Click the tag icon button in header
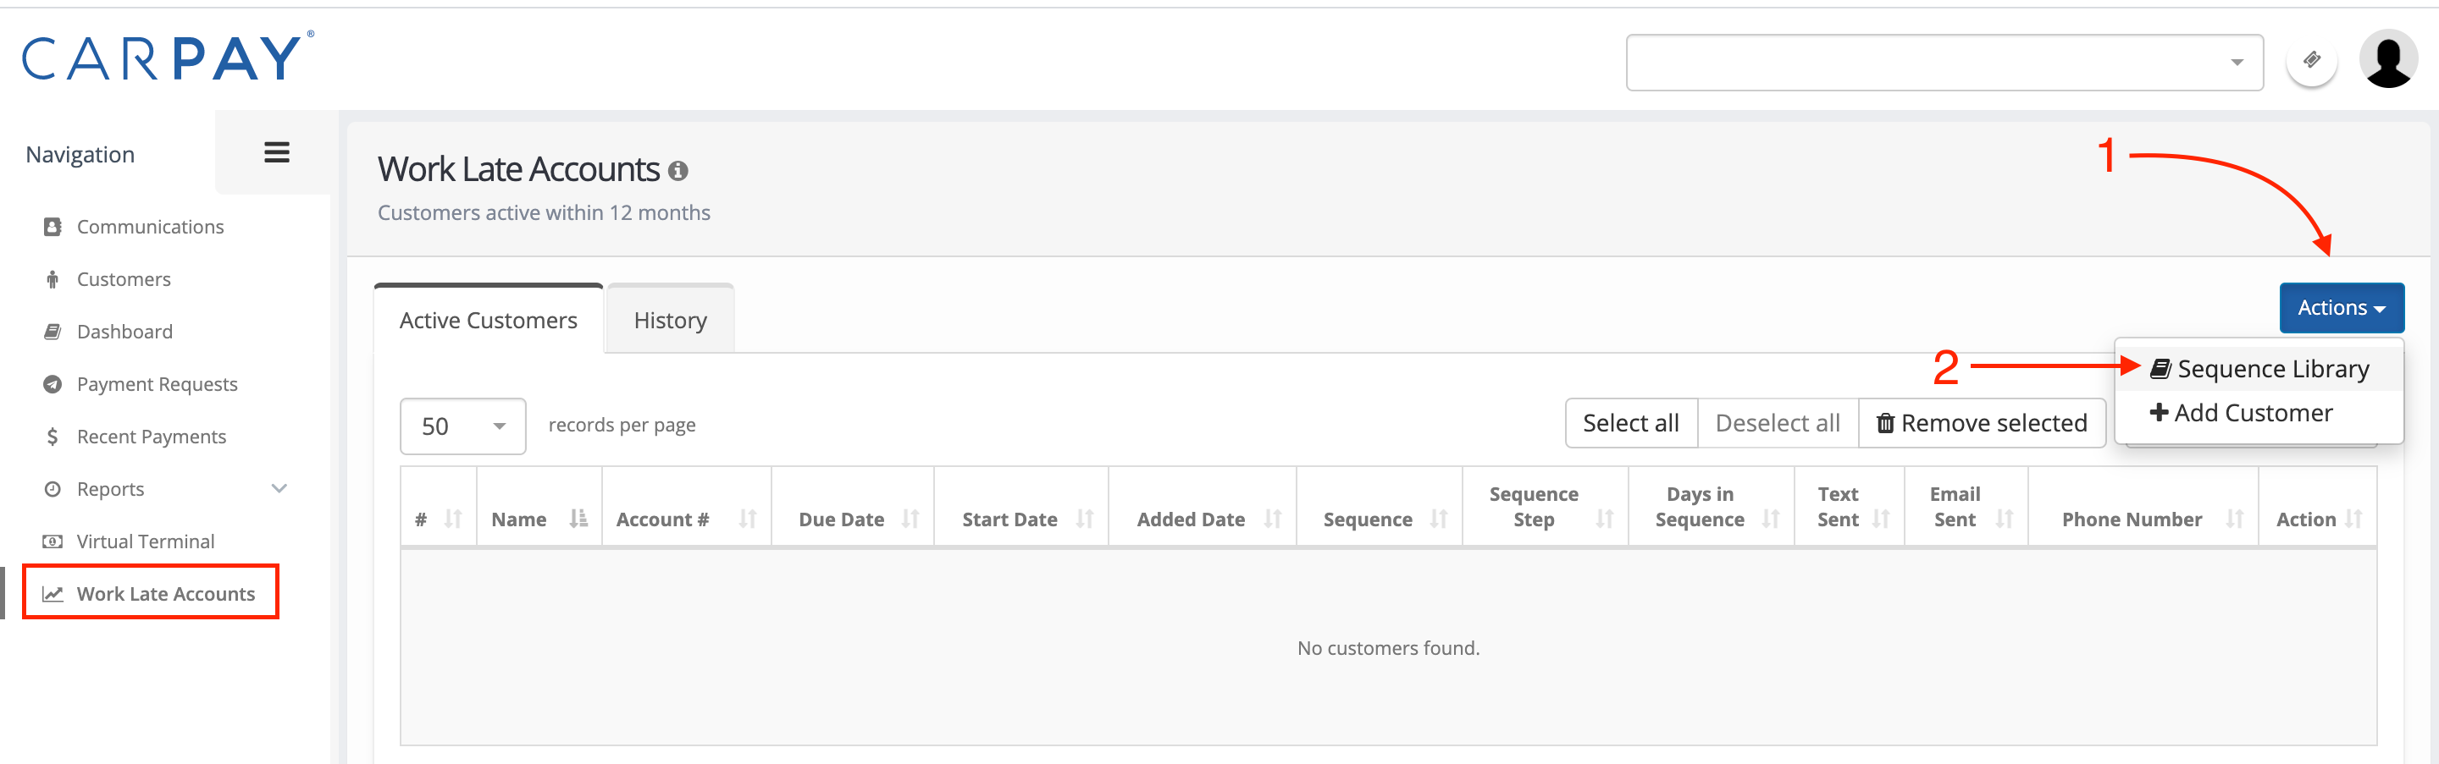This screenshot has width=2439, height=764. point(2311,61)
